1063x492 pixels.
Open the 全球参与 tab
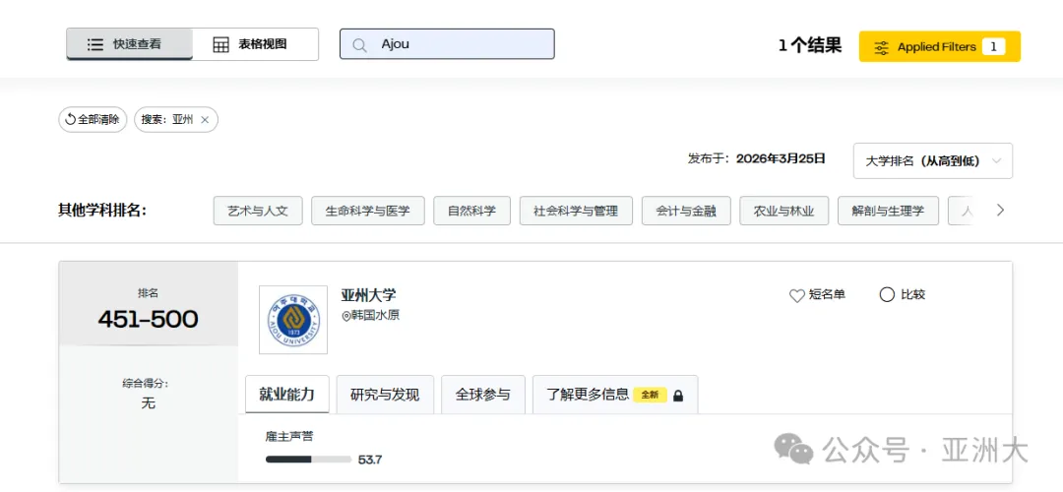pos(482,395)
